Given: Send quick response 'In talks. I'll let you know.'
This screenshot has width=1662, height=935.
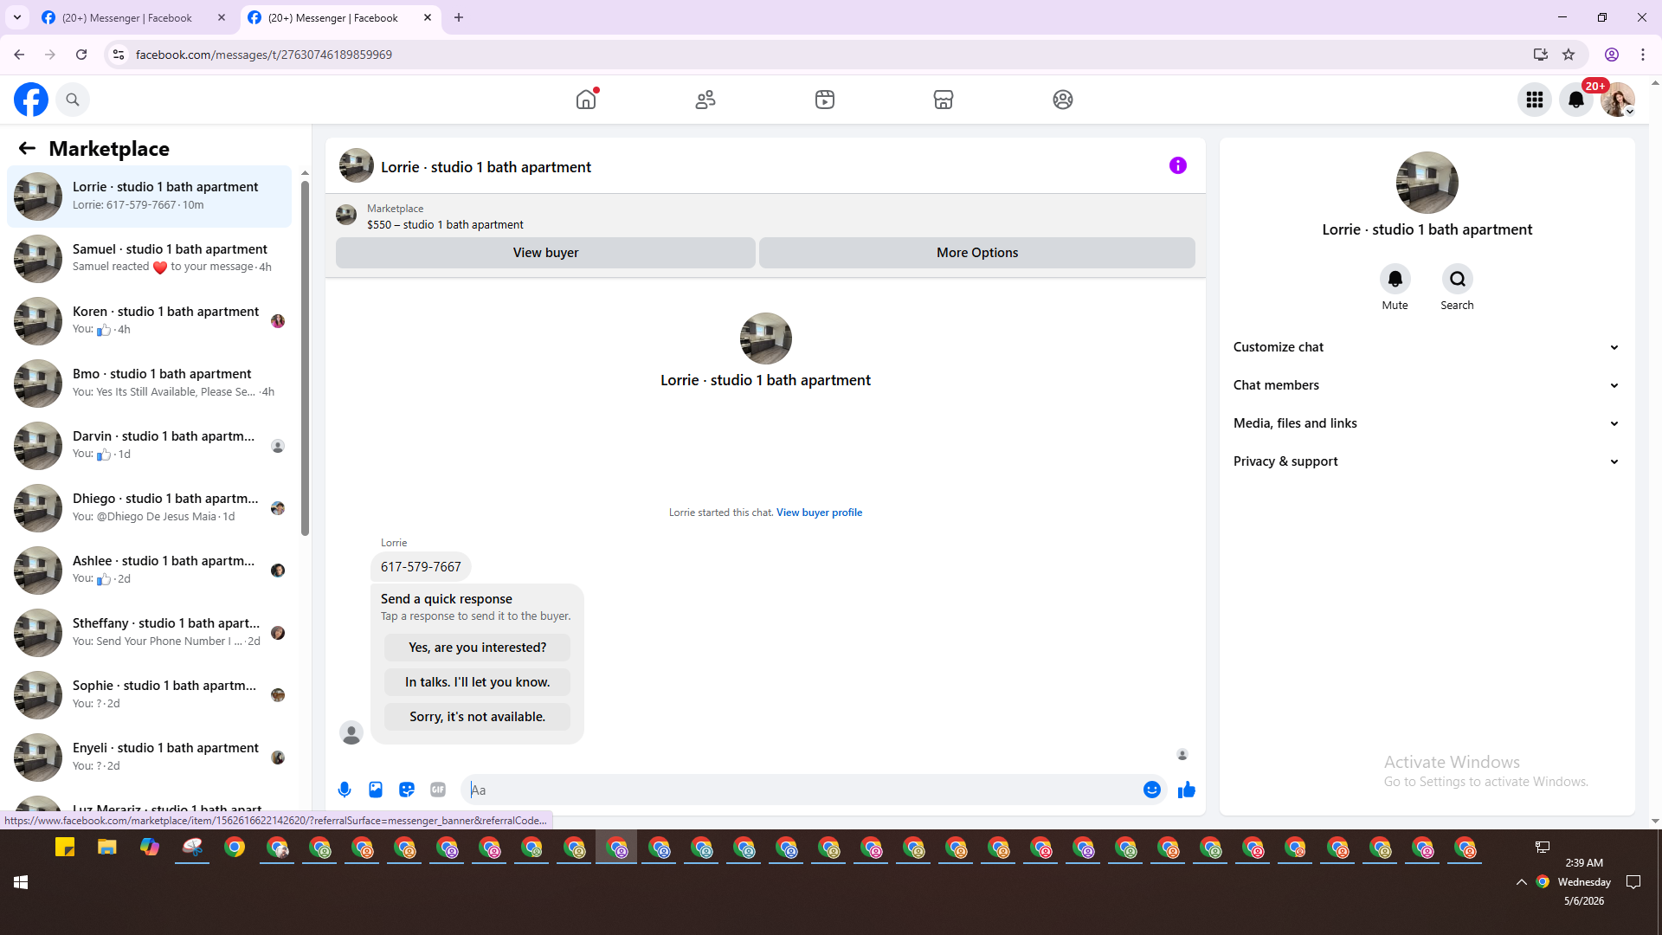Looking at the screenshot, I should coord(478,682).
